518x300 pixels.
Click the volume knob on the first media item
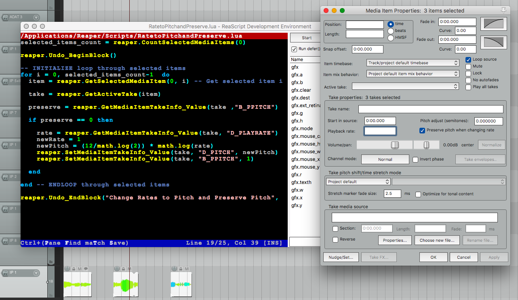click(x=67, y=269)
